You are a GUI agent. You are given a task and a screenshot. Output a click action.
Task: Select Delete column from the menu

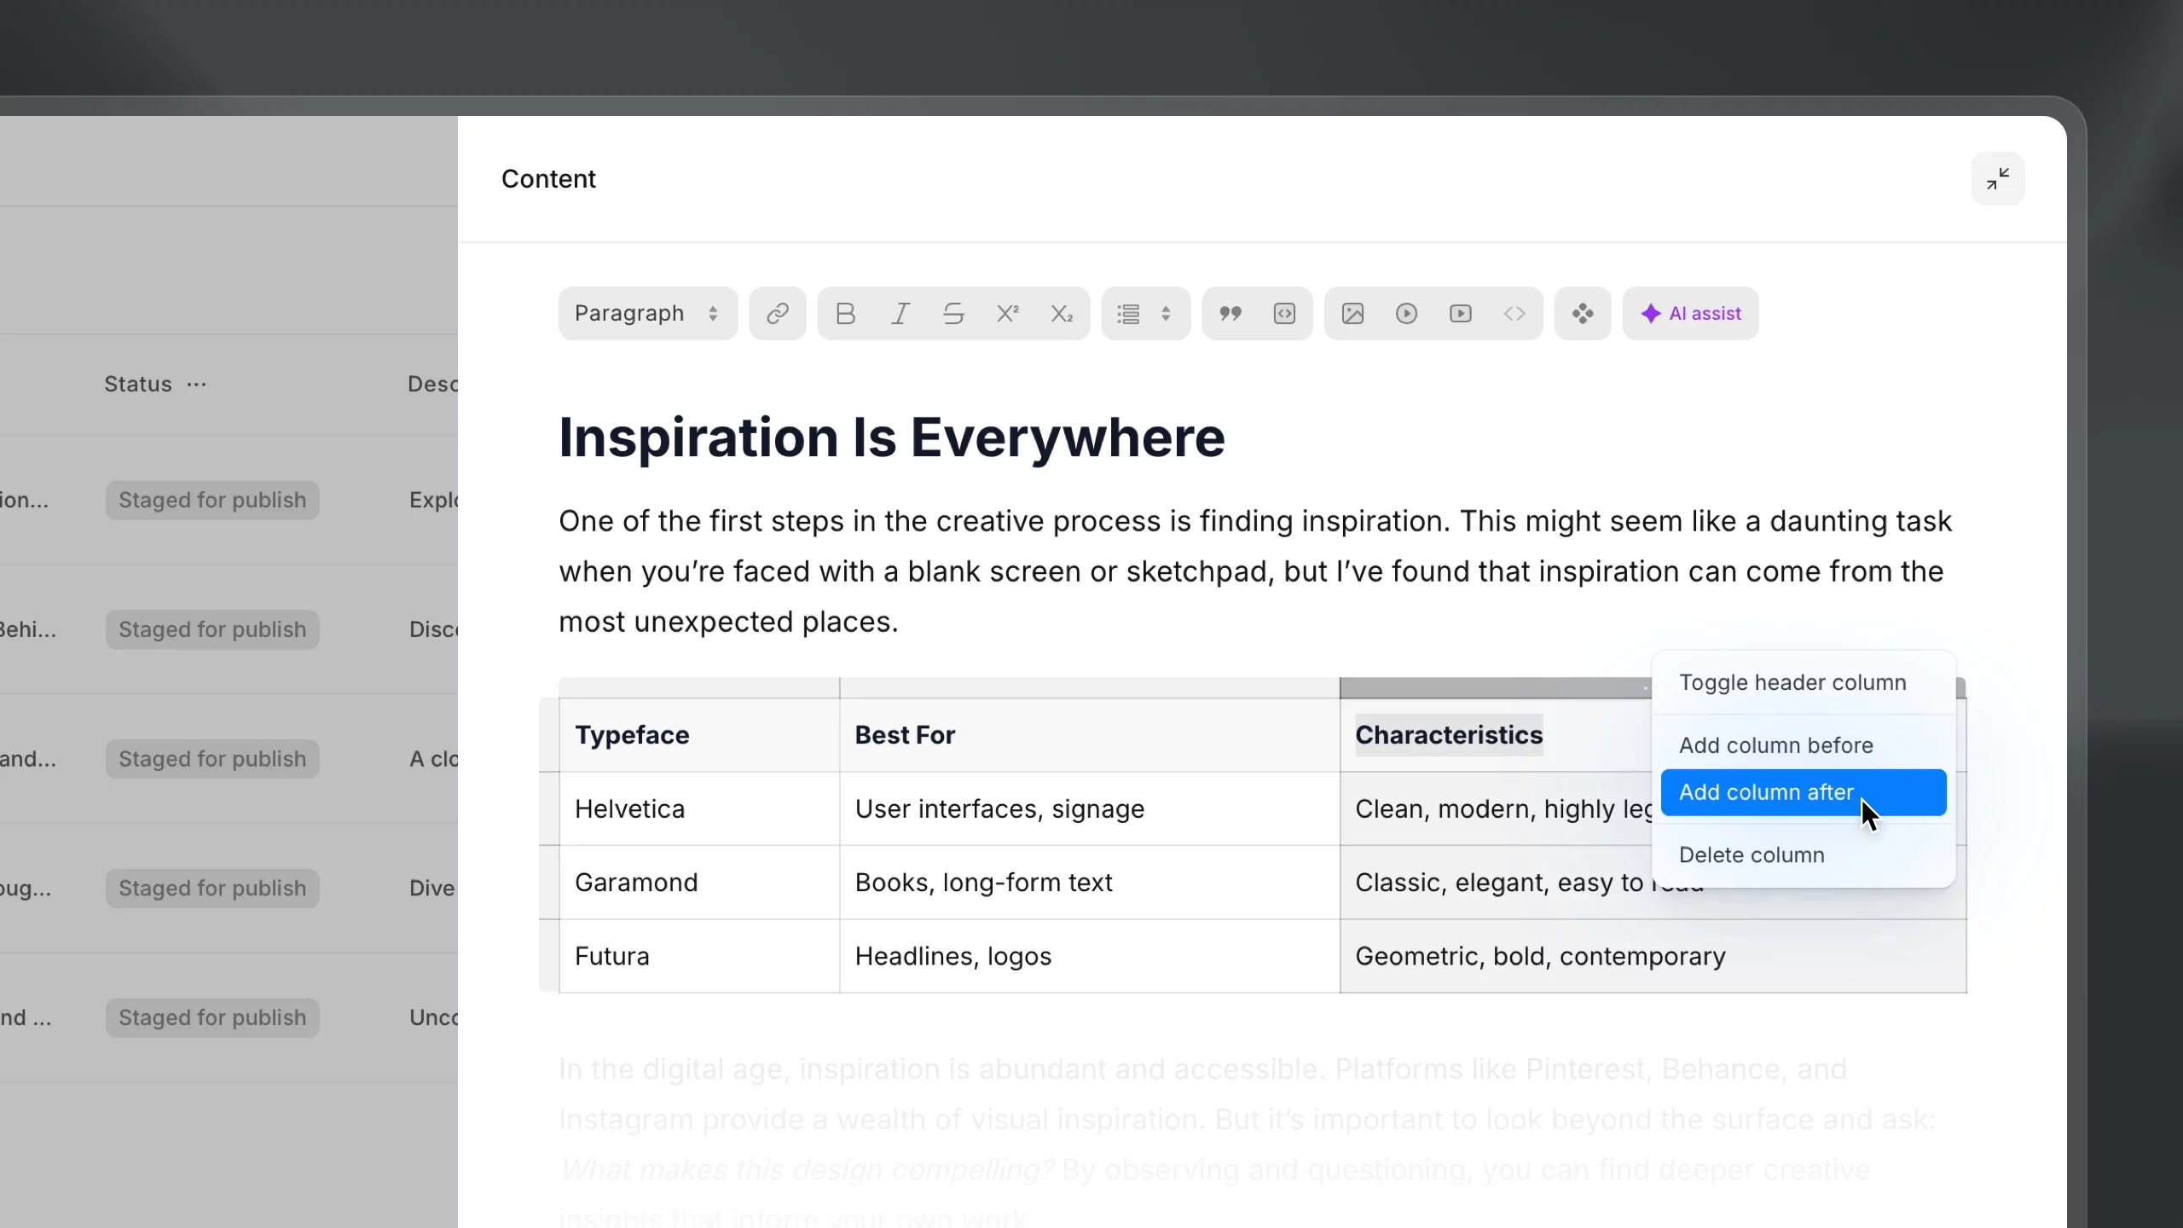coord(1752,854)
